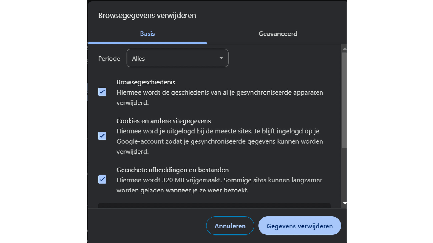Disable the Gecachete afbeeldingen en bestanden checkbox
The height and width of the screenshot is (243, 433).
[x=102, y=180]
